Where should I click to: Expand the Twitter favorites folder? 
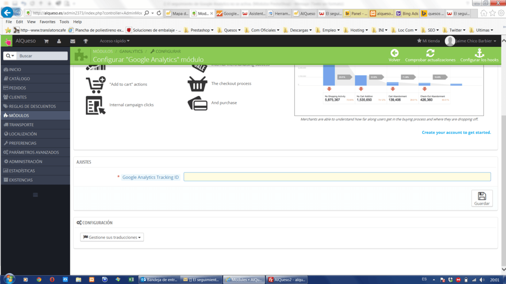[x=454, y=30]
